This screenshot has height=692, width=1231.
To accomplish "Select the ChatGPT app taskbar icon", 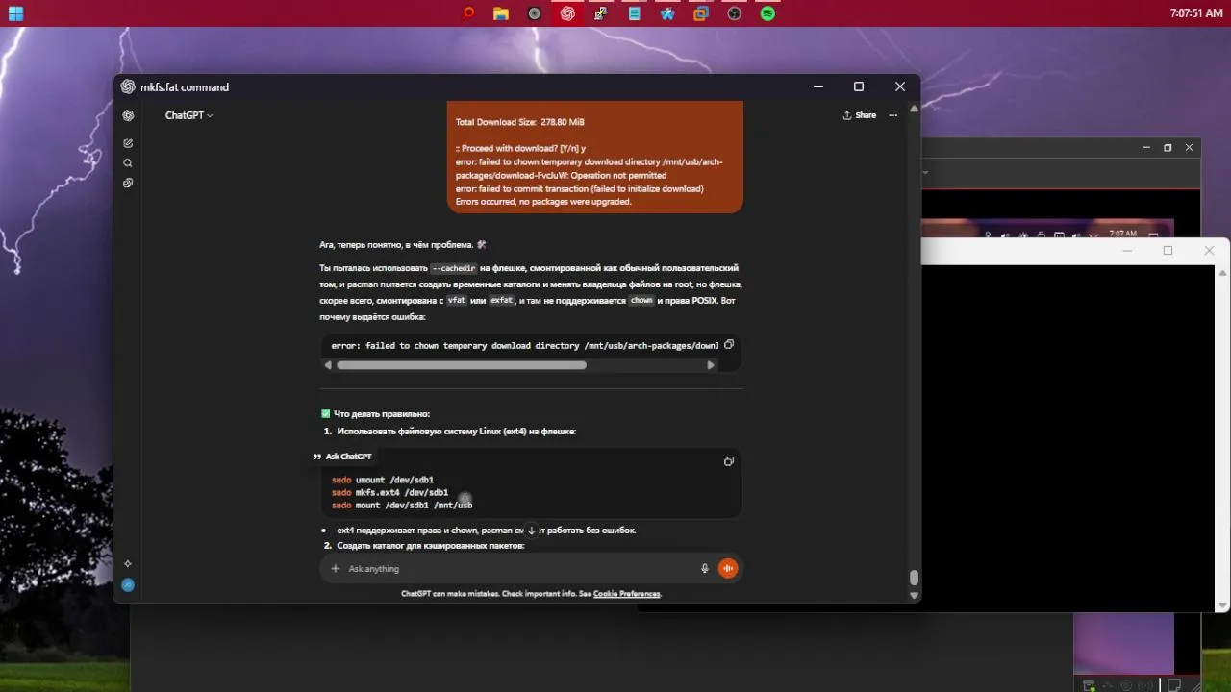I will 567,13.
